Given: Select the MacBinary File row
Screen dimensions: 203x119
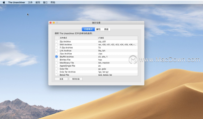Looking at the screenshot, I should click(x=96, y=63).
